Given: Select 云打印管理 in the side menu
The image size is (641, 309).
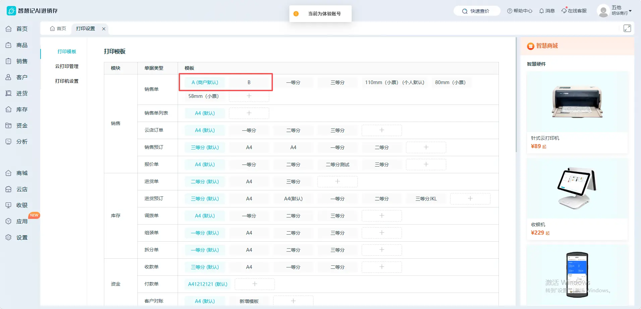Looking at the screenshot, I should pos(67,66).
